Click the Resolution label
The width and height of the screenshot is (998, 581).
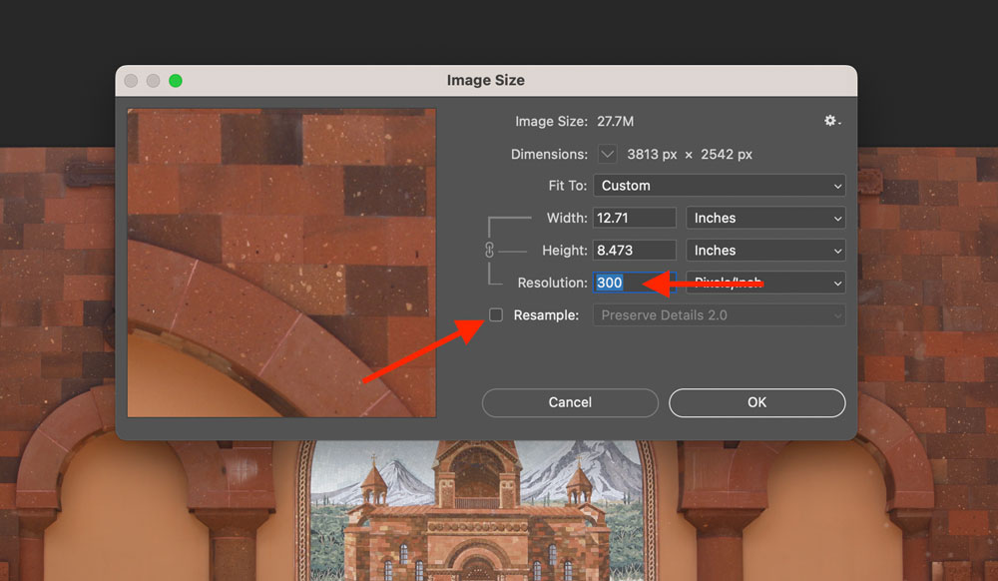(552, 283)
